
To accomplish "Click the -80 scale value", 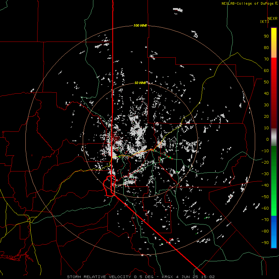I will 265,231.
